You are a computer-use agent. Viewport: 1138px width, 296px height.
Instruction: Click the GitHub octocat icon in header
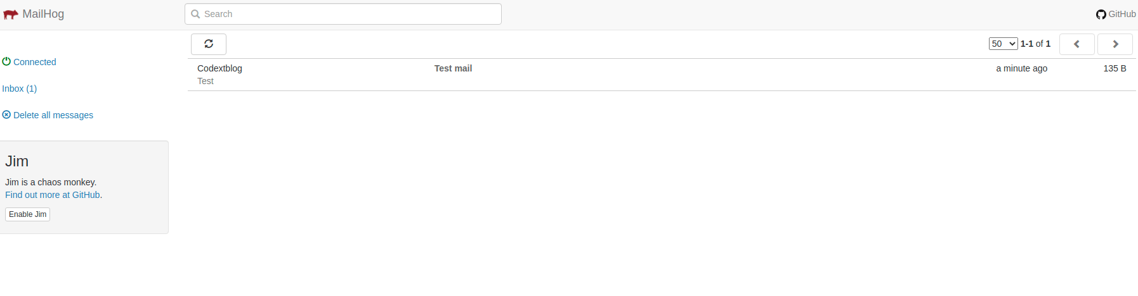1101,15
